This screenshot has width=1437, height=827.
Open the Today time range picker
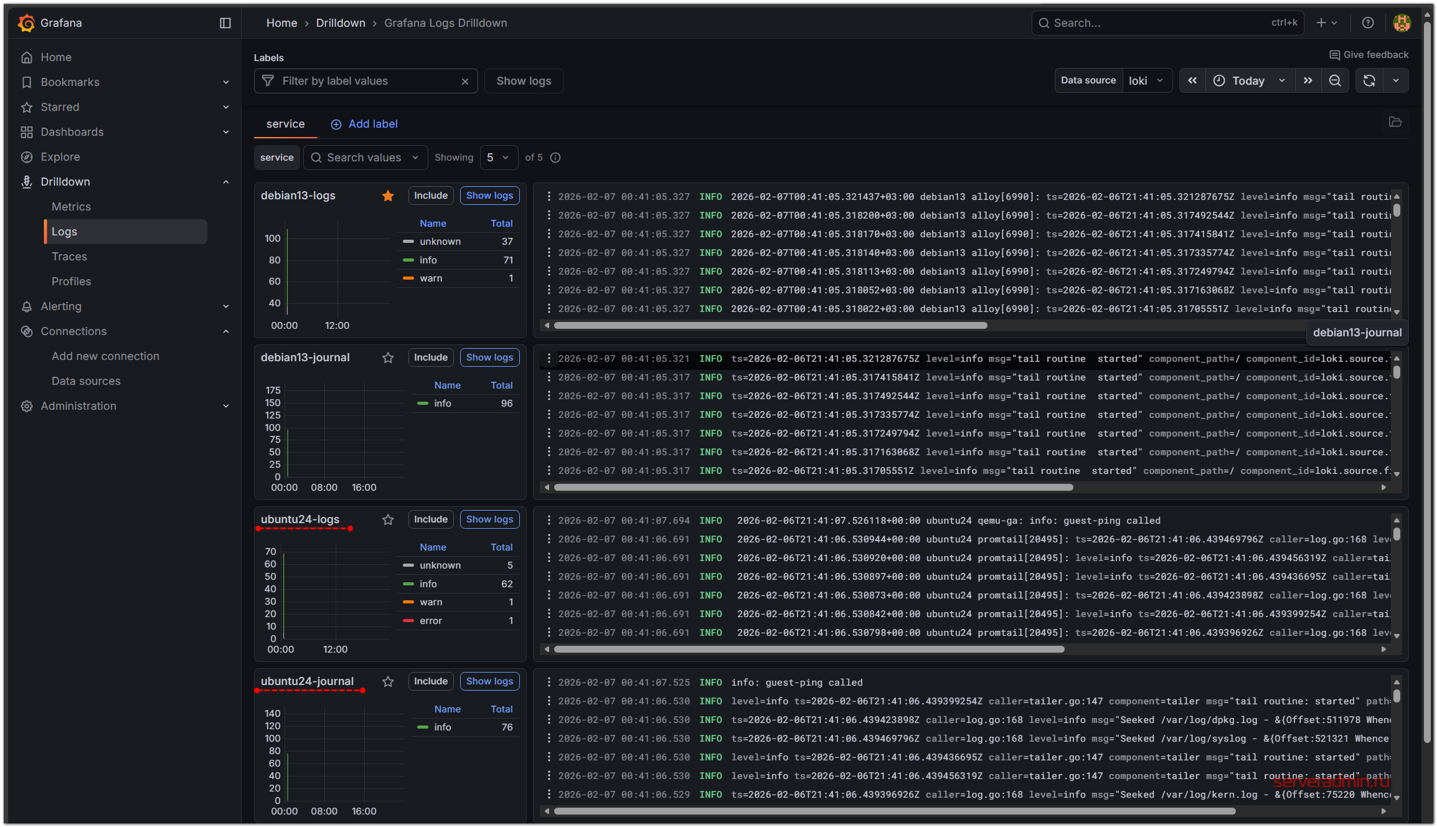click(1250, 81)
